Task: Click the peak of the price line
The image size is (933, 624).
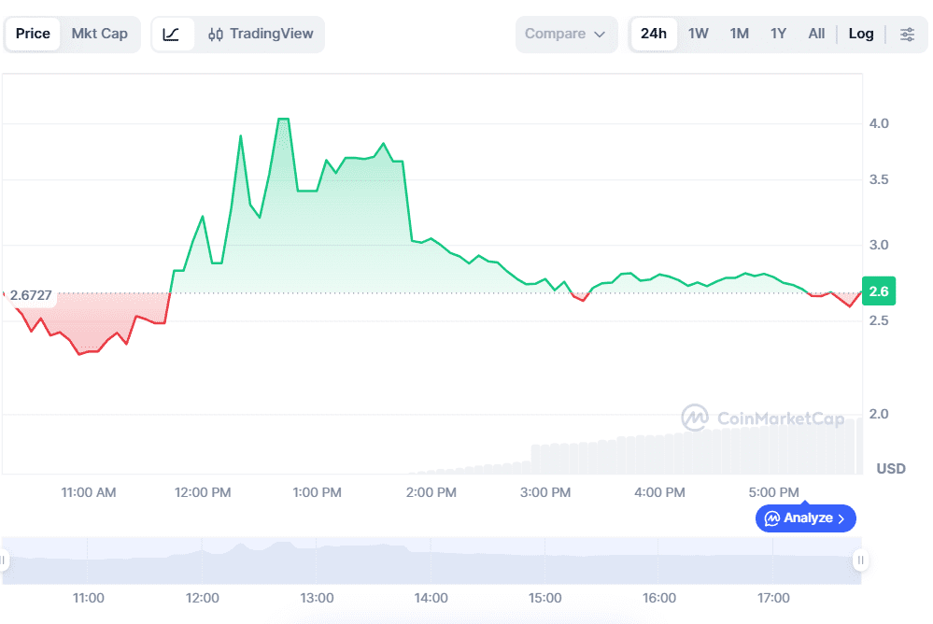Action: 283,120
